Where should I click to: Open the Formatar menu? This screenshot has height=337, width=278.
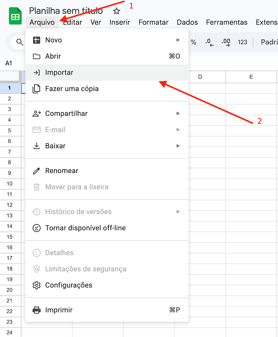[x=153, y=22]
